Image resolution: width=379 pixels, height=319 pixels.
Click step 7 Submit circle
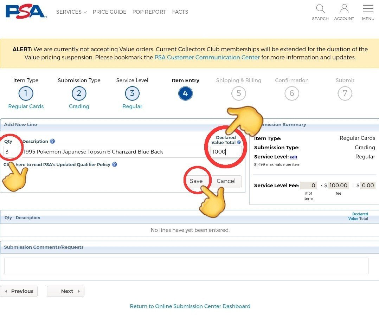(345, 93)
